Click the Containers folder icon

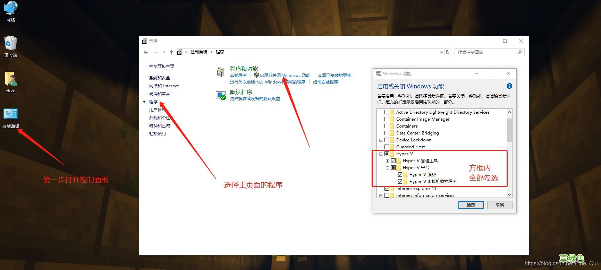point(392,126)
